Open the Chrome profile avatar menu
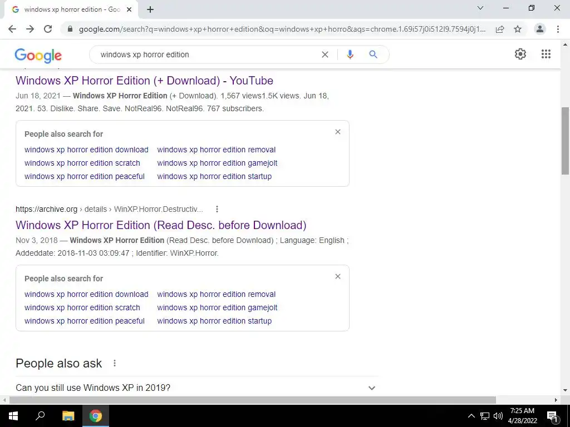This screenshot has width=570, height=427. point(540,29)
